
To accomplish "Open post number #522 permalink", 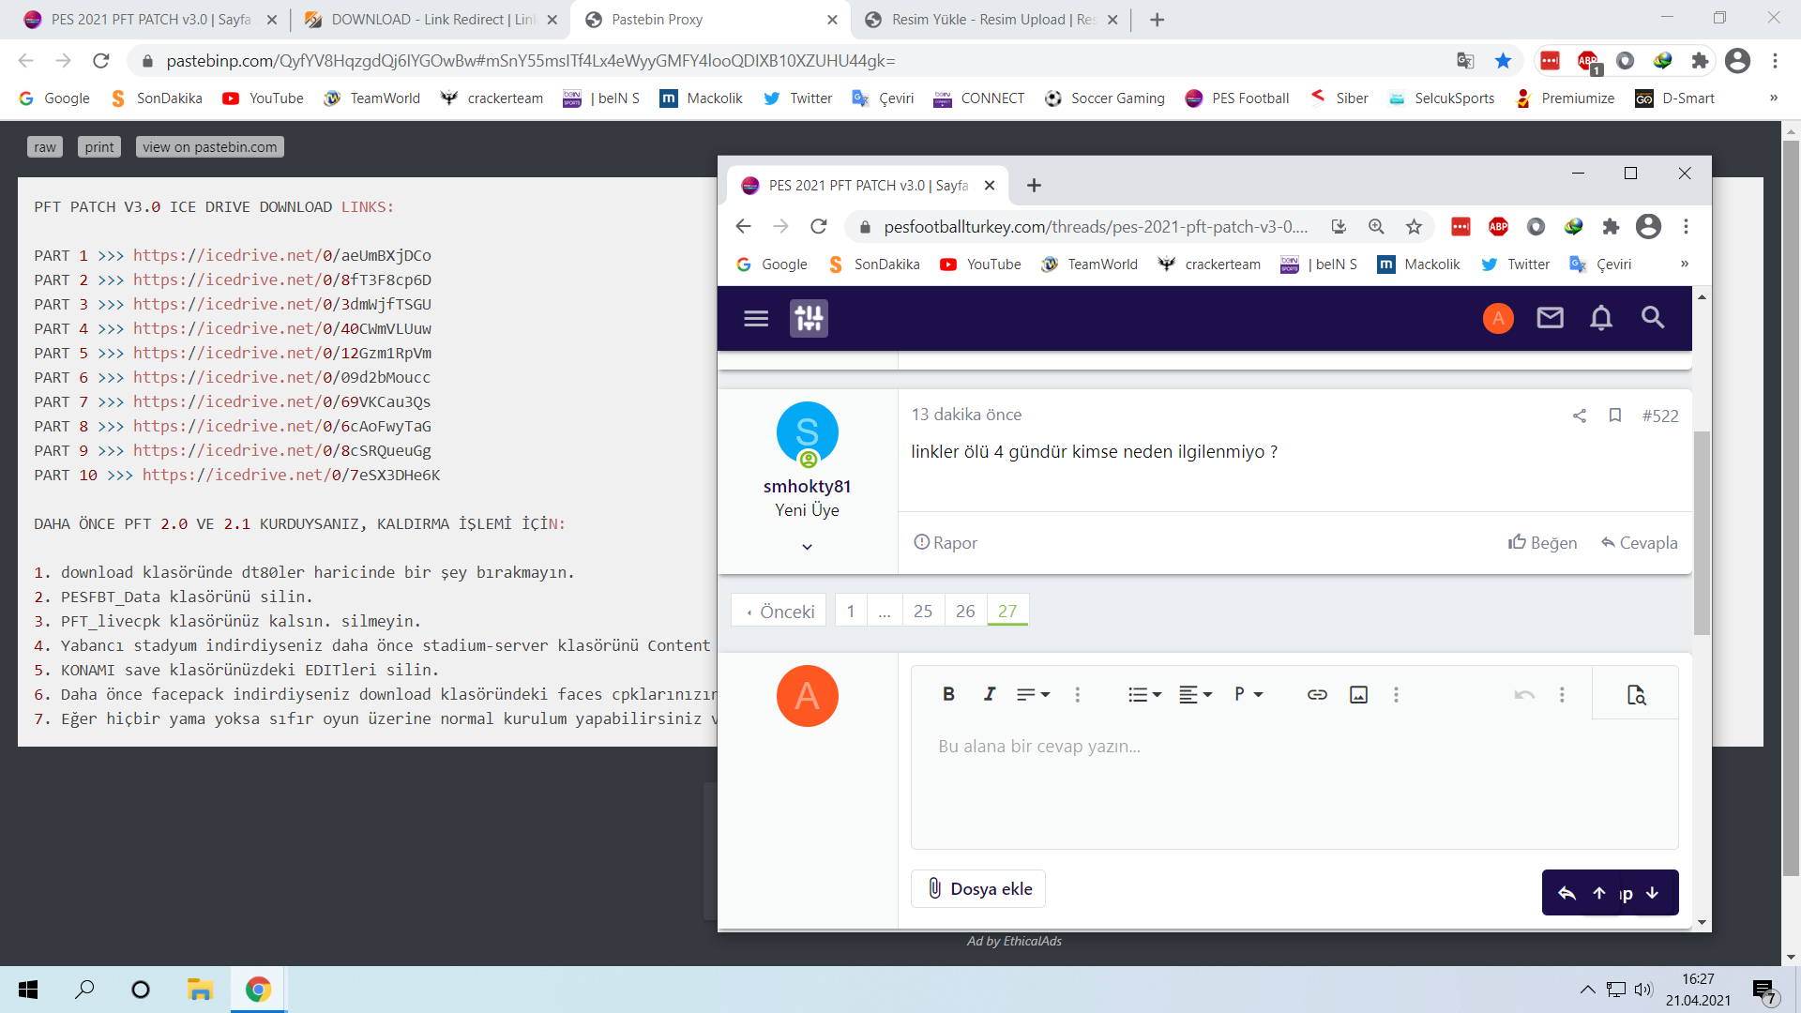I will 1660,416.
